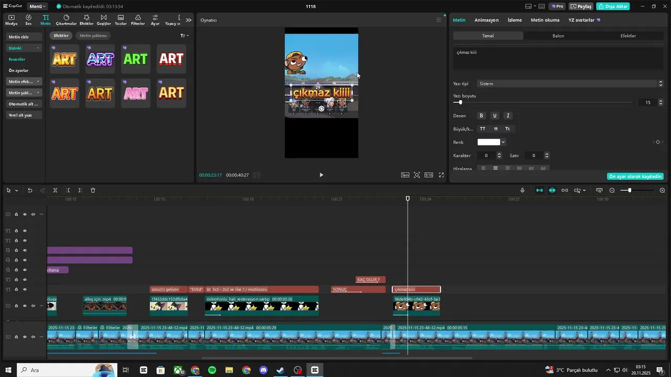Open the Geçişler tab
This screenshot has width=671, height=377.
tap(104, 20)
